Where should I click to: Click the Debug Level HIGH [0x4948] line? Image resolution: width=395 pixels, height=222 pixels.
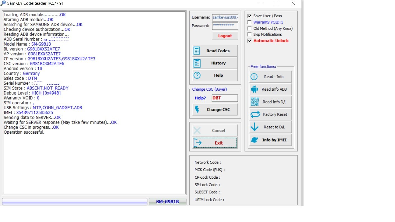pyautogui.click(x=32, y=93)
